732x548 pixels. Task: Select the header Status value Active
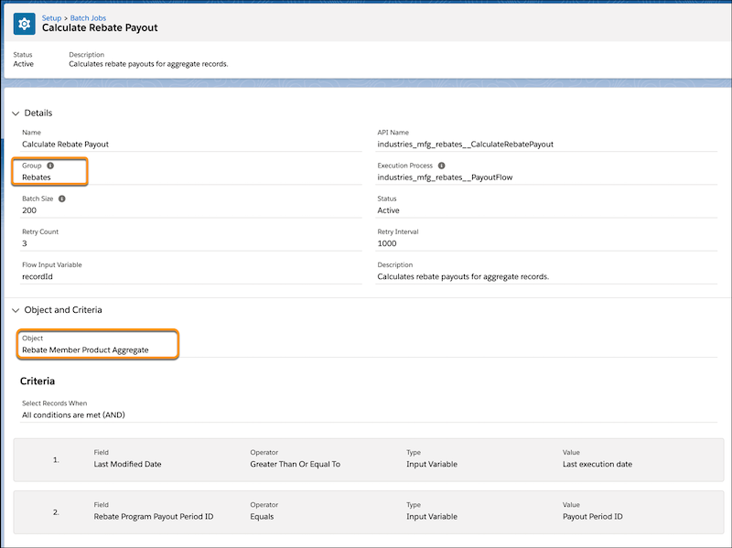pyautogui.click(x=24, y=64)
